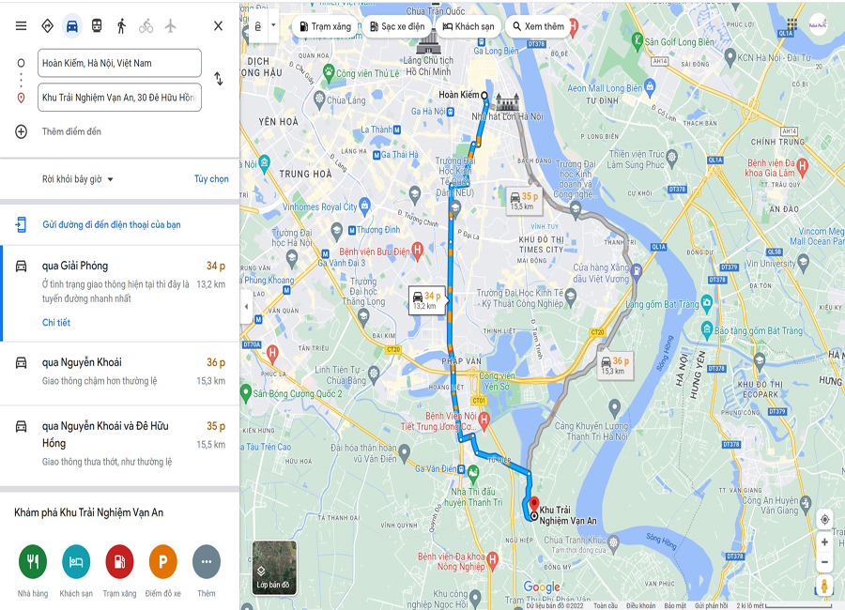Click the Nhà hàng restaurants icon
845x610 pixels.
pyautogui.click(x=33, y=561)
